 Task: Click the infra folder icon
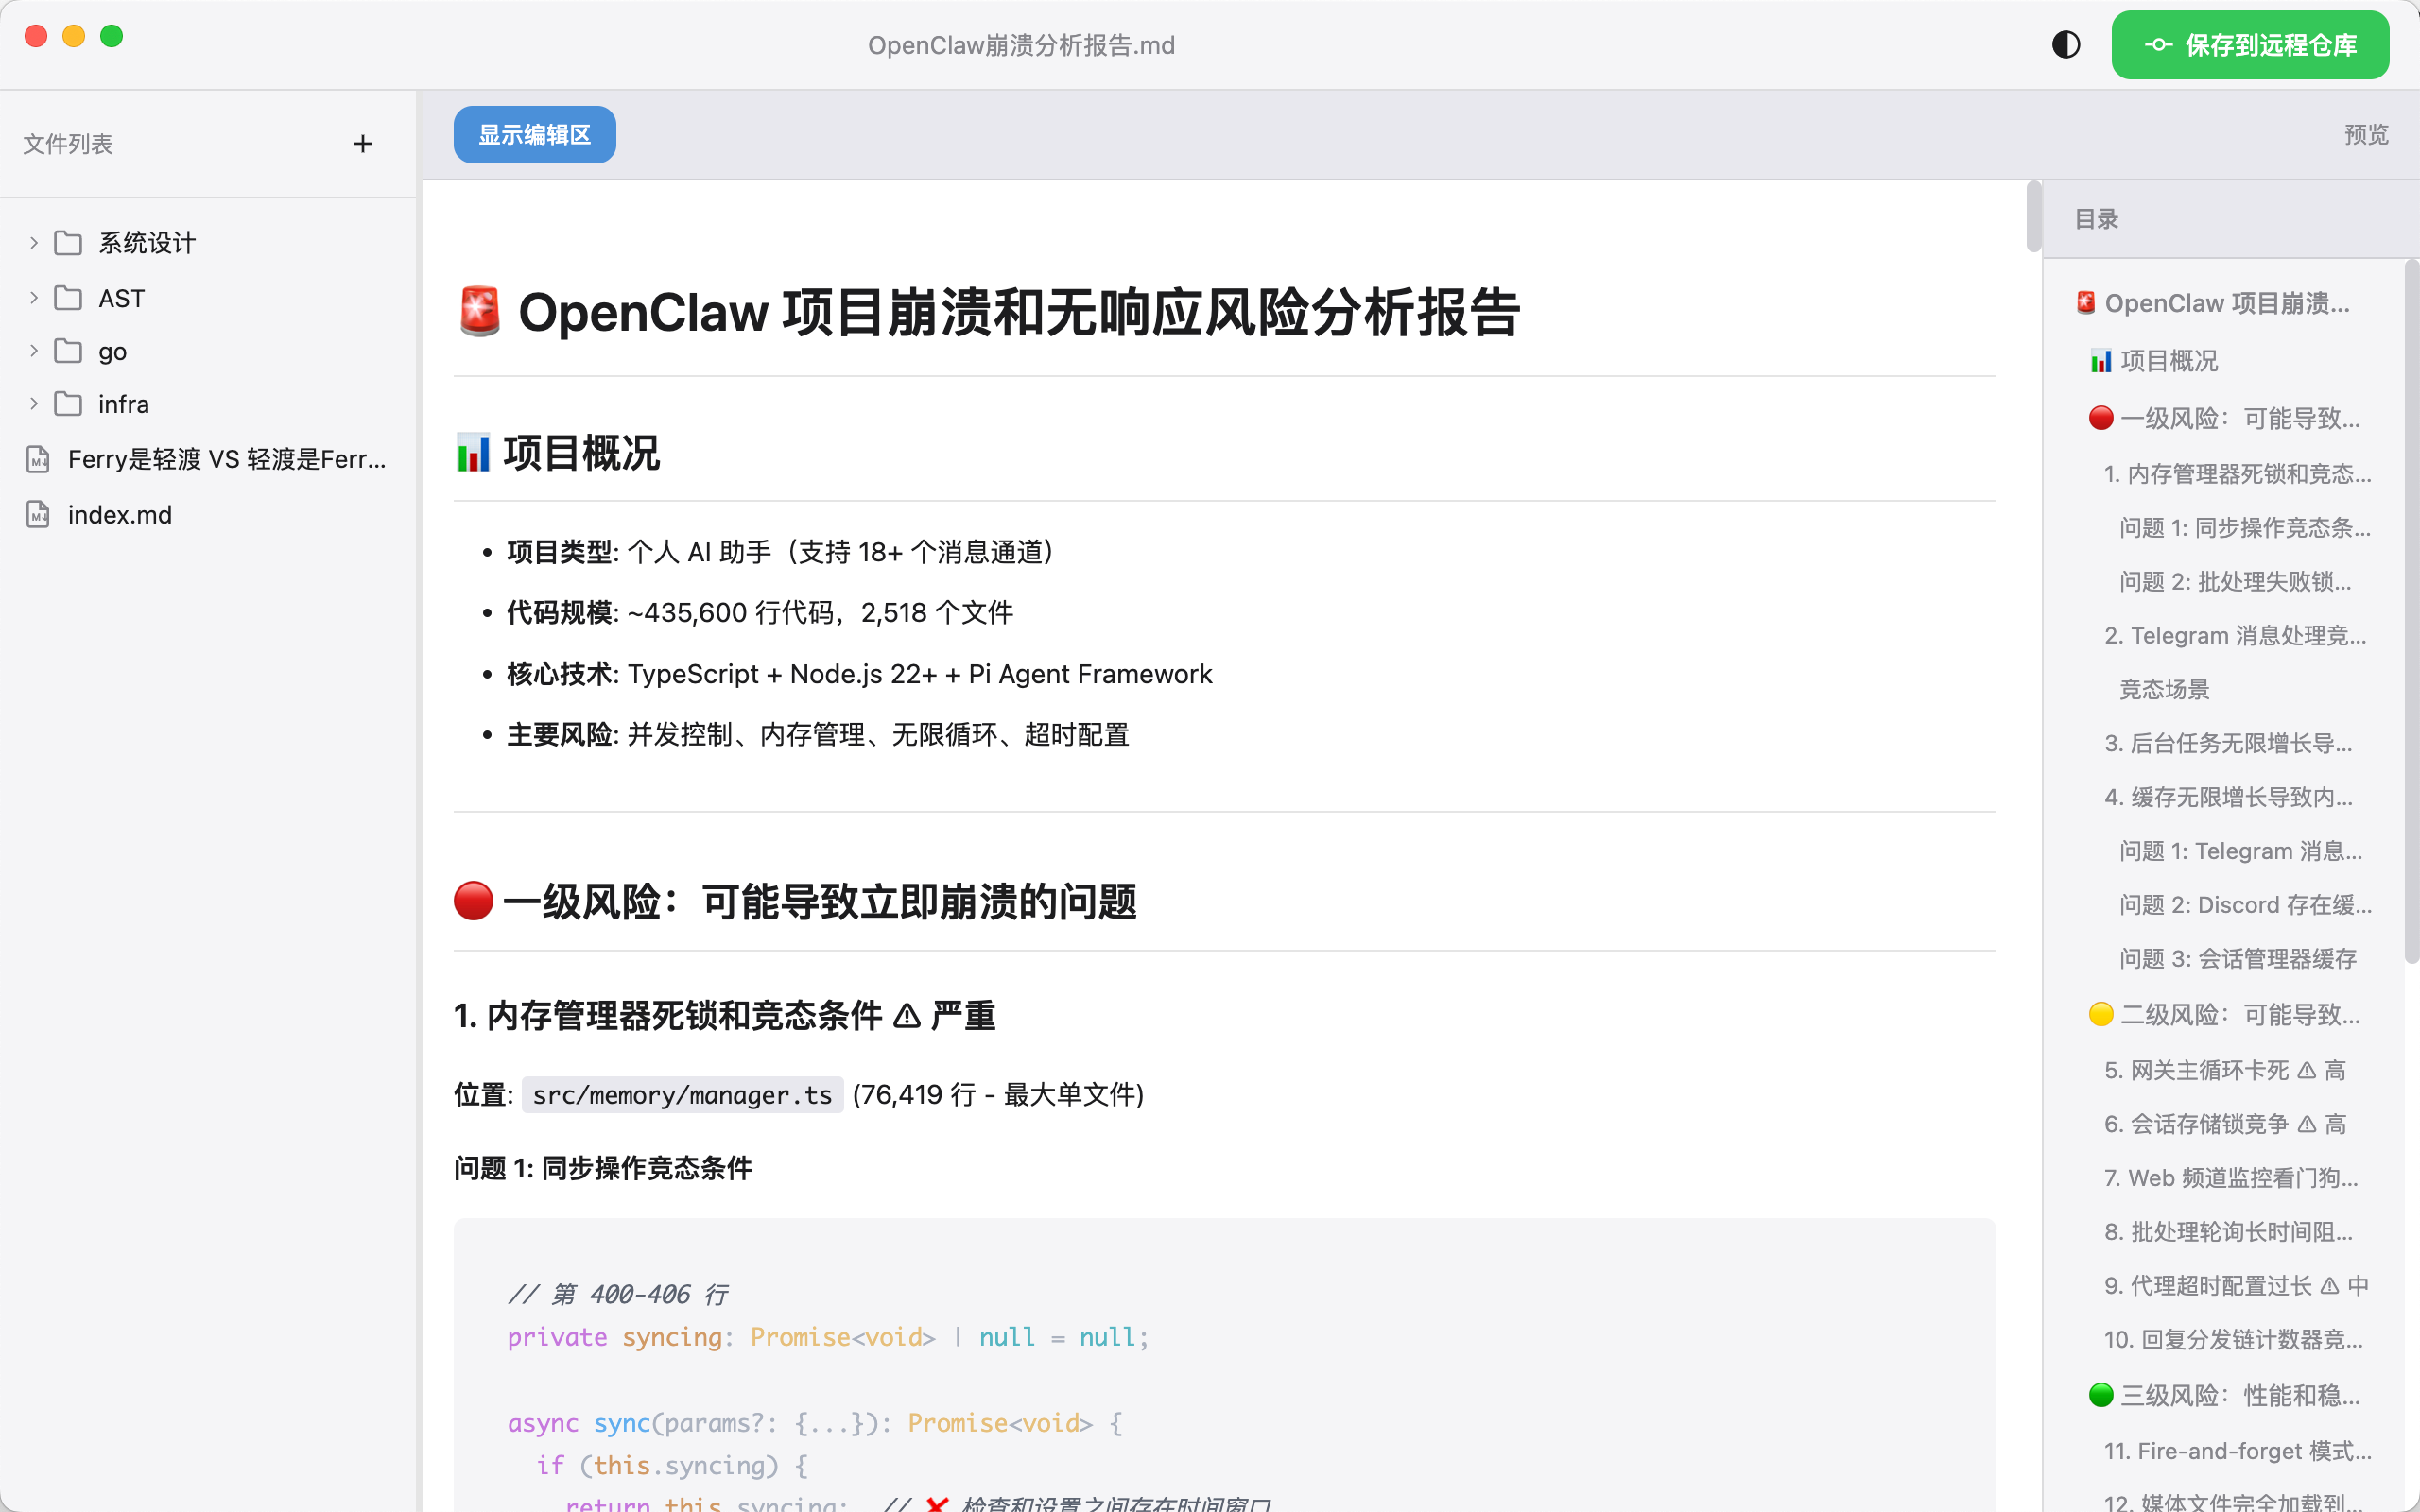(68, 404)
